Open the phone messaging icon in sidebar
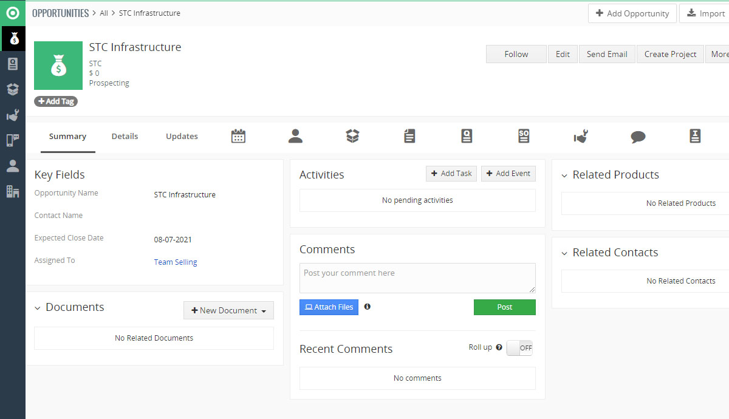The height and width of the screenshot is (419, 729). point(13,140)
